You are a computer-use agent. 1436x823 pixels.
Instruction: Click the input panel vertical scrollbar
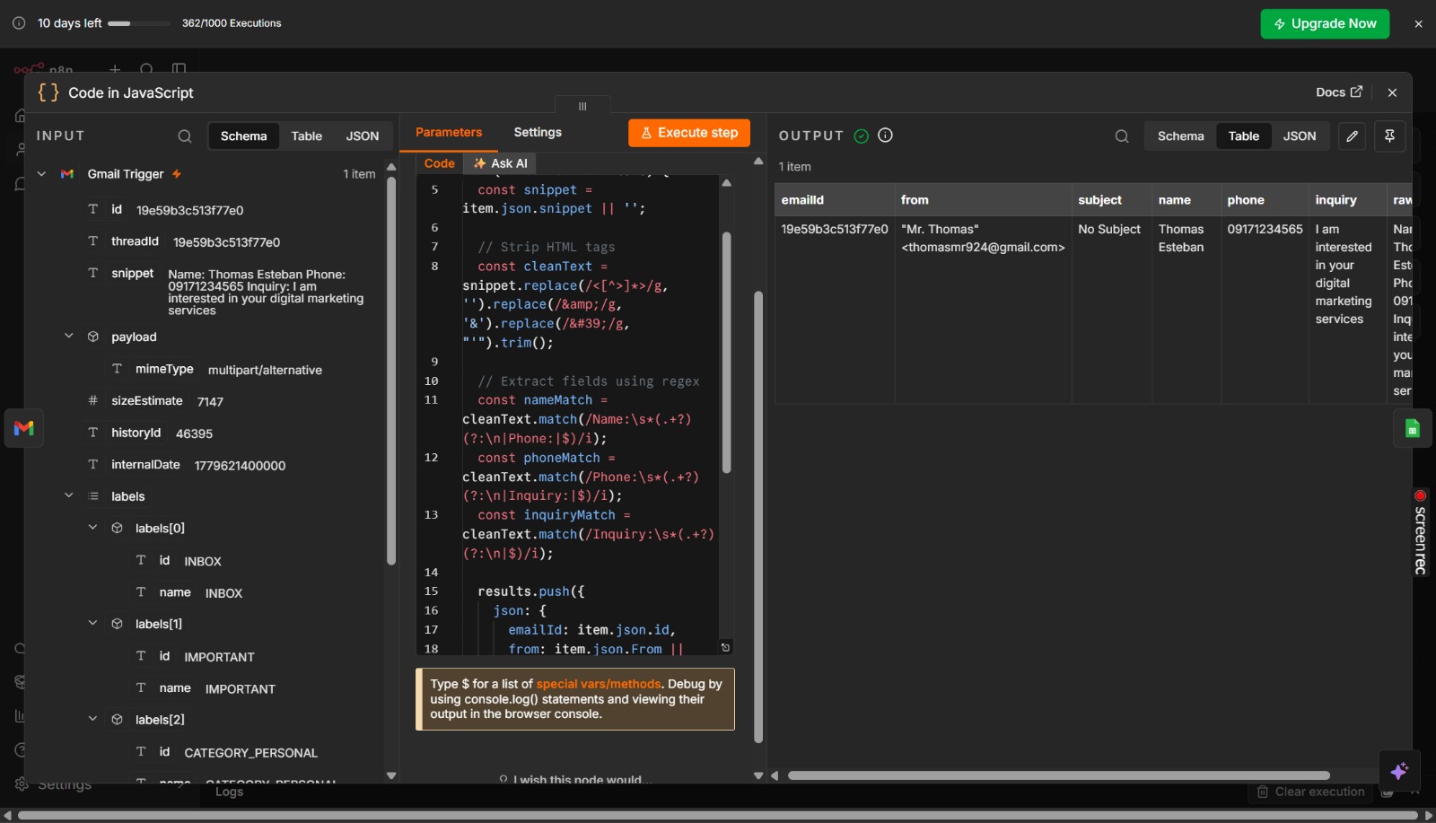coord(391,371)
